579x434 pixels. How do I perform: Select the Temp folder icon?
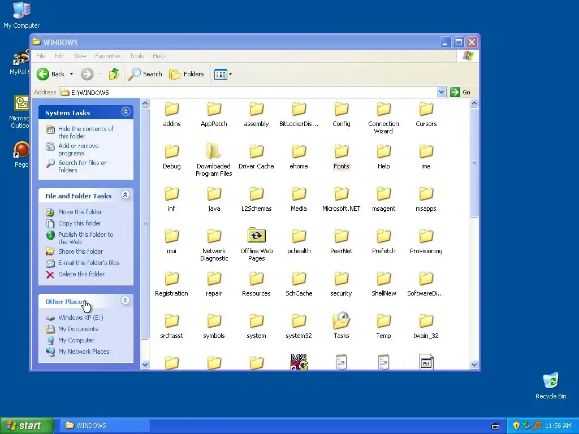coord(384,322)
